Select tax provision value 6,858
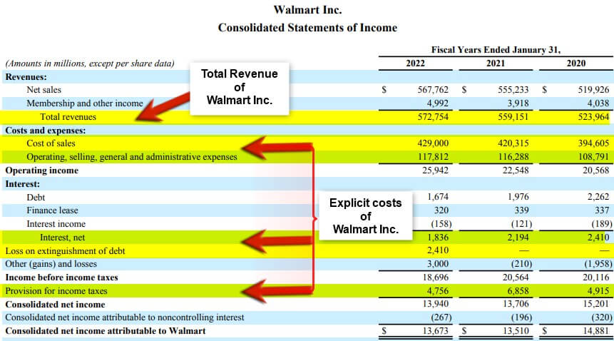This screenshot has height=341, width=614. [x=518, y=291]
